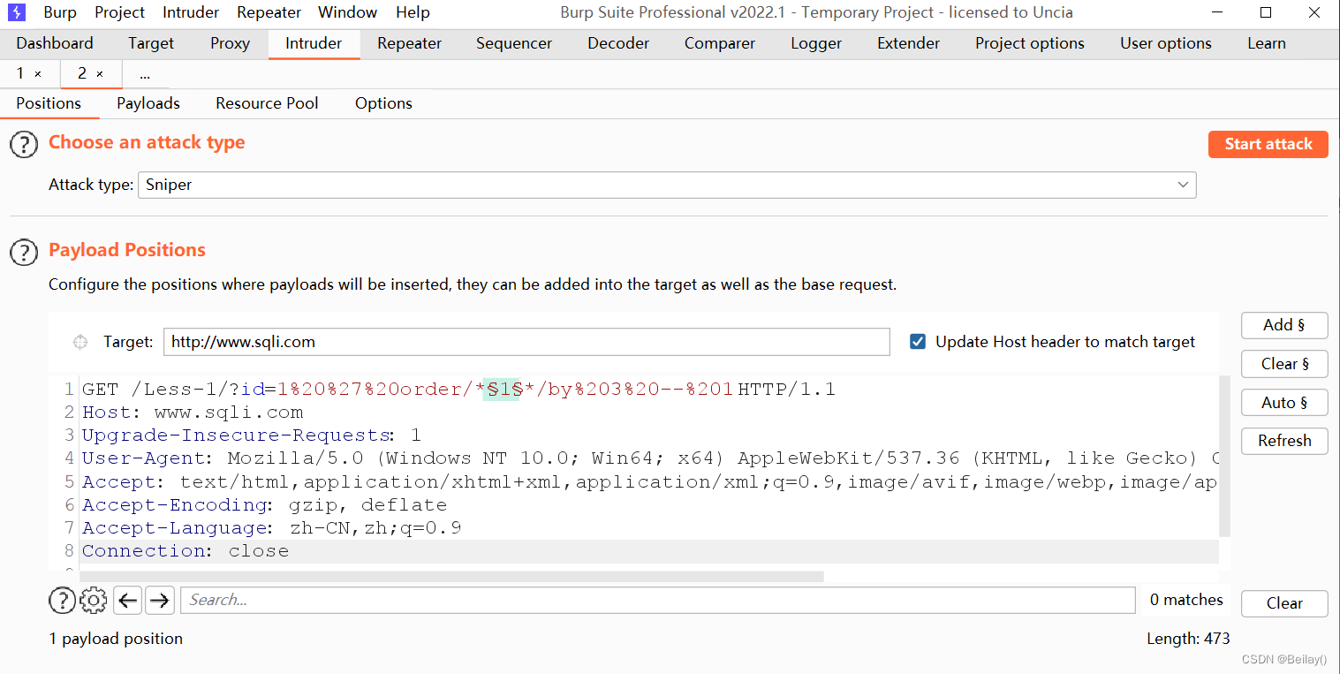Click the Target URL input field
Viewport: 1340px width, 674px height.
point(526,342)
